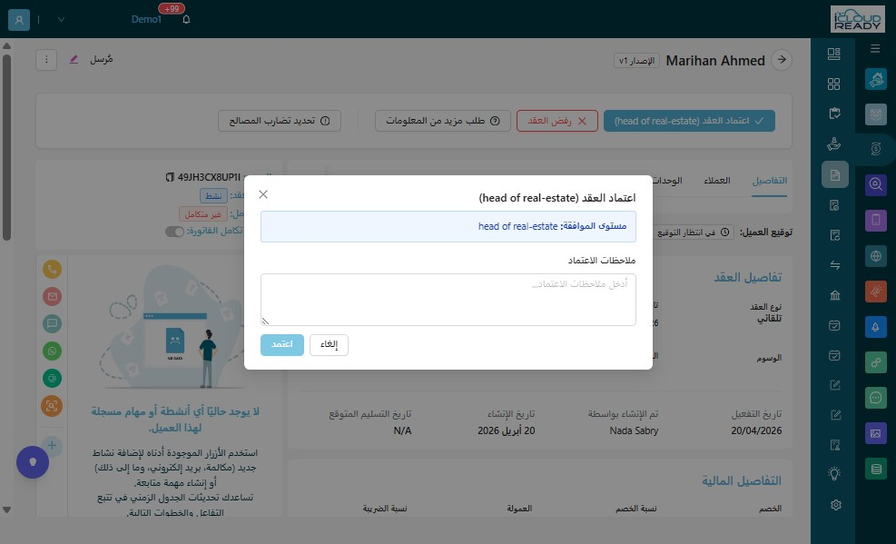Switch to the التفاصيل tab

[769, 181]
